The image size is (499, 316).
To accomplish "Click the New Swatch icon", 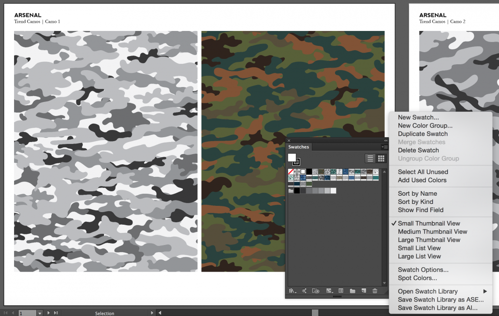I will (x=364, y=291).
